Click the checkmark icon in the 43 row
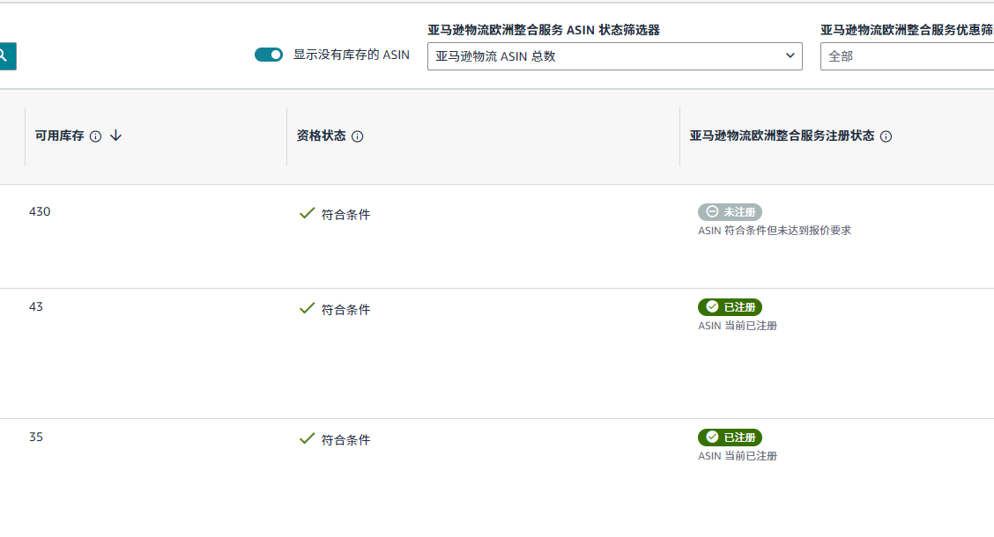The width and height of the screenshot is (994, 537). (x=307, y=308)
